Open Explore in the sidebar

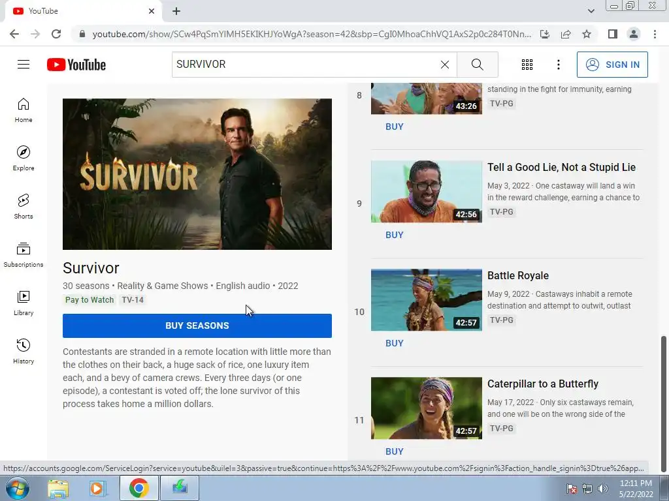[x=24, y=158]
